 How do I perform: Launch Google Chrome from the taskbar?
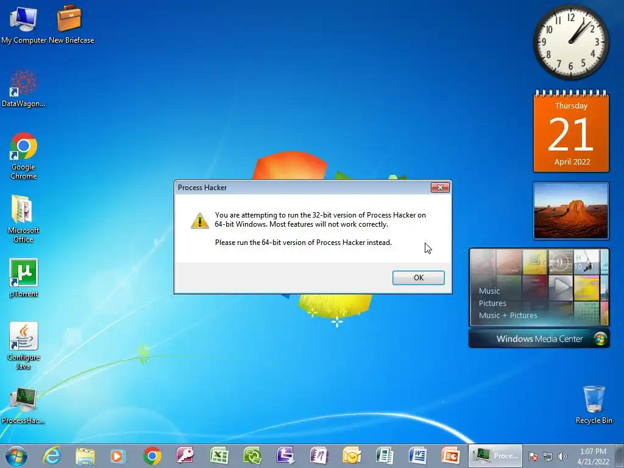(x=152, y=456)
